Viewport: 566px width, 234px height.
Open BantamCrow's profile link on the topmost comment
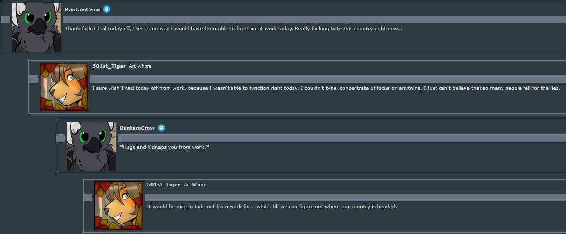82,10
